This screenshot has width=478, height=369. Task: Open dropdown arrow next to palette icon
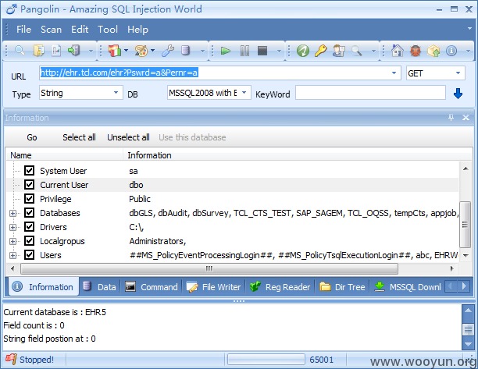153,51
